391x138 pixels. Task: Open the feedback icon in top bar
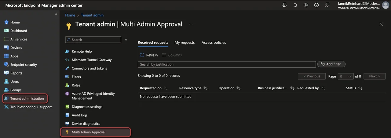(327, 5)
